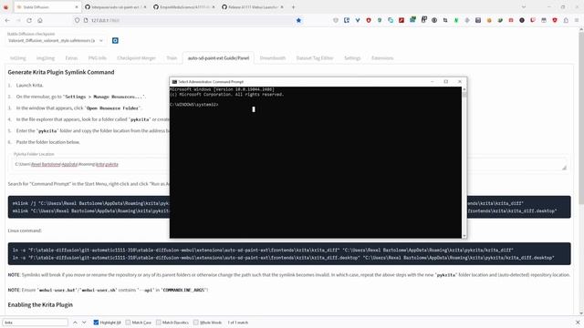The height and width of the screenshot is (328, 584).
Task: Click the 'Generate Krita Plugin Symlink Command' heading
Action: [x=61, y=72]
